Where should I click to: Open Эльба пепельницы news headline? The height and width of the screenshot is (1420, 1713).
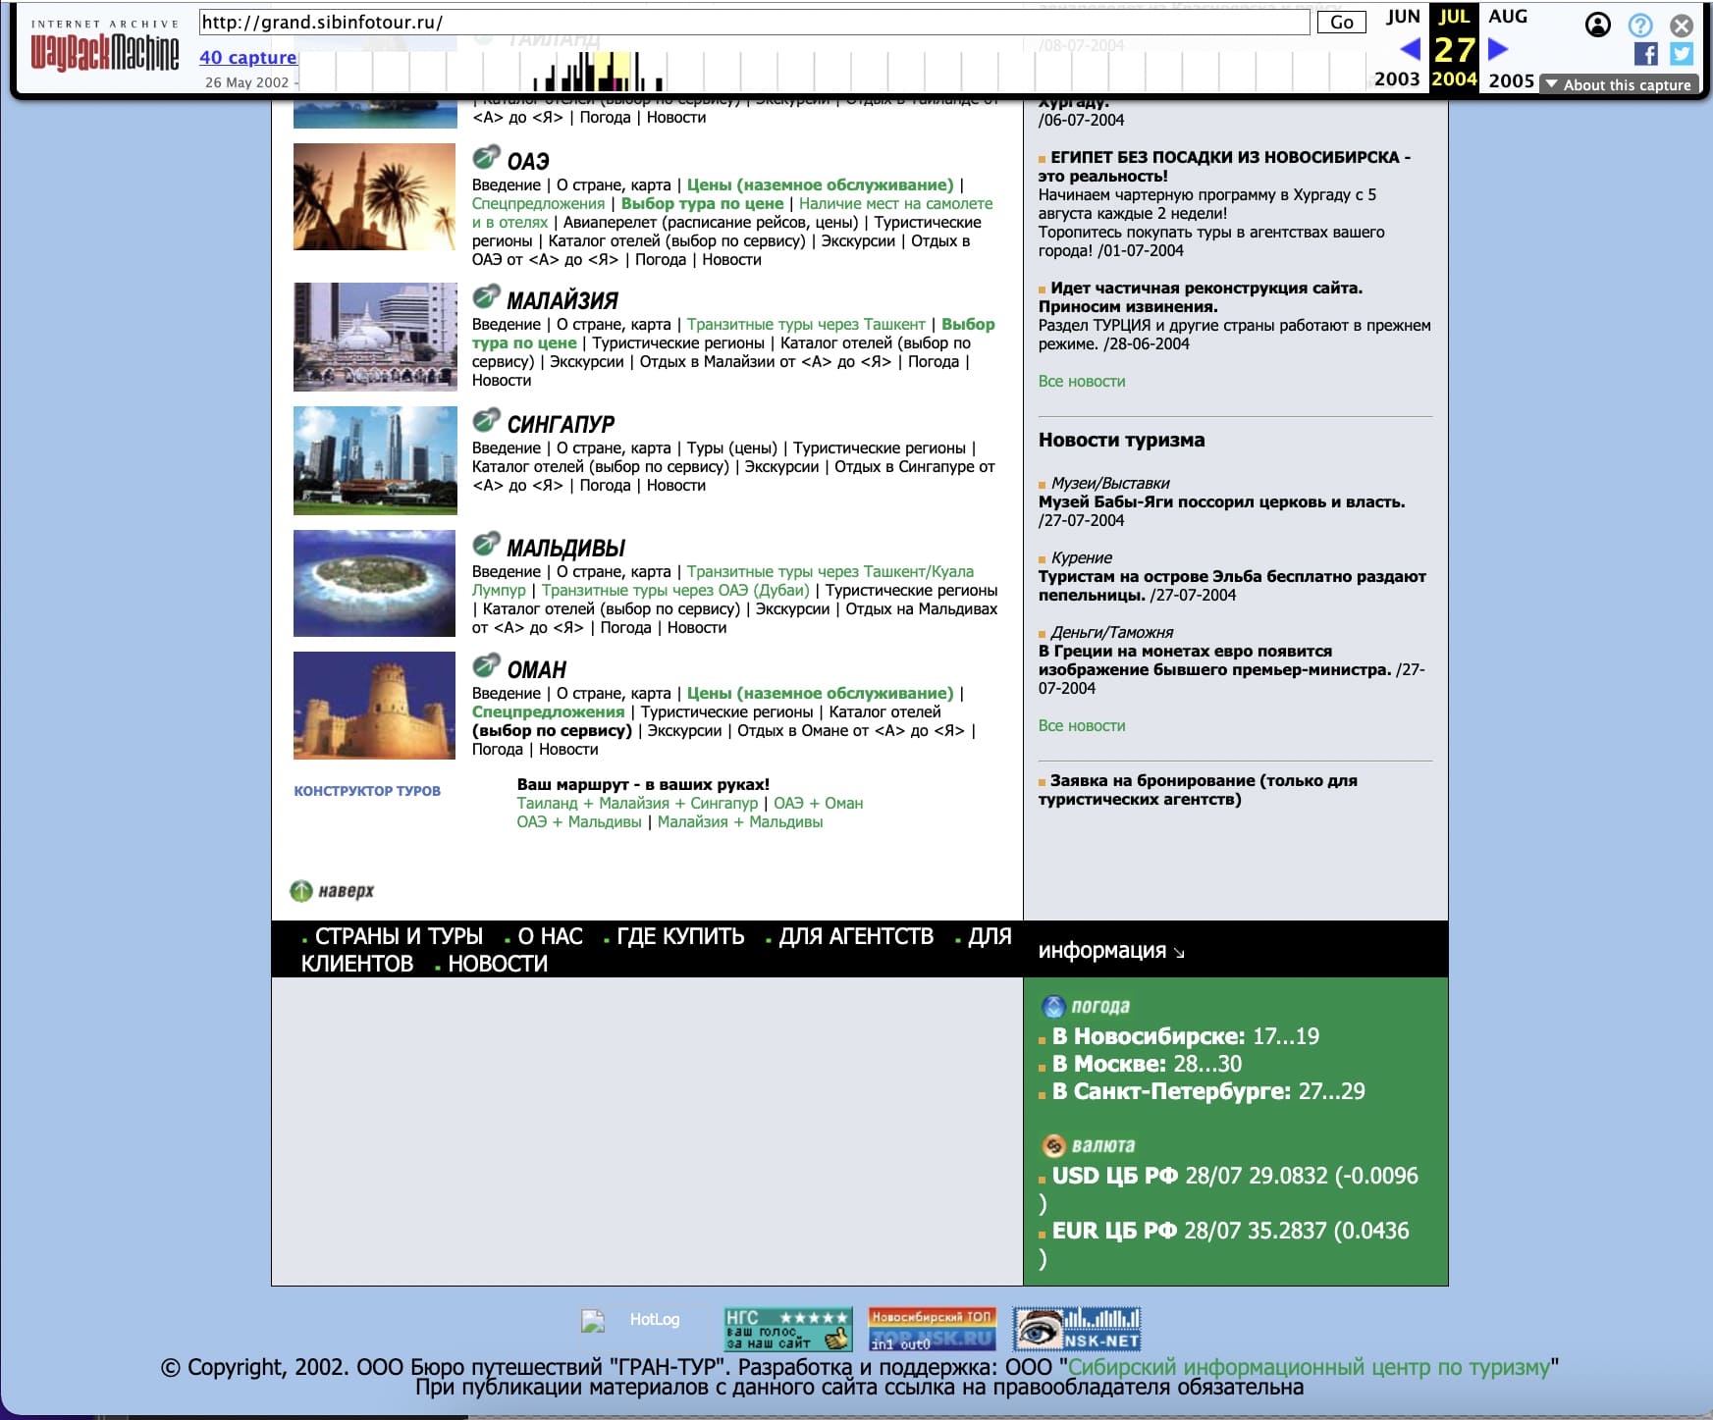coord(1232,586)
